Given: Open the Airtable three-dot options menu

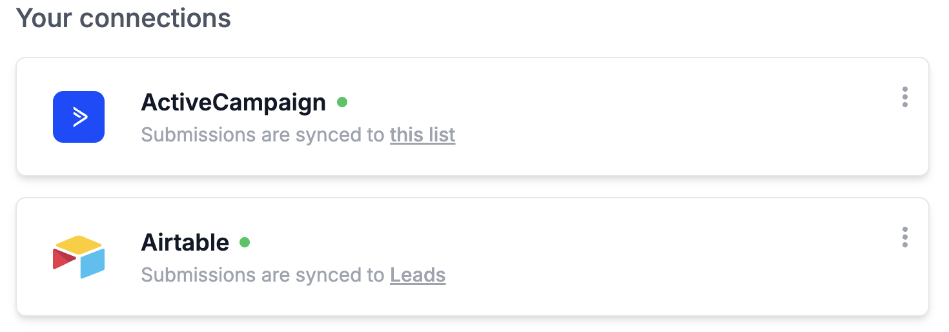Looking at the screenshot, I should coord(905,237).
